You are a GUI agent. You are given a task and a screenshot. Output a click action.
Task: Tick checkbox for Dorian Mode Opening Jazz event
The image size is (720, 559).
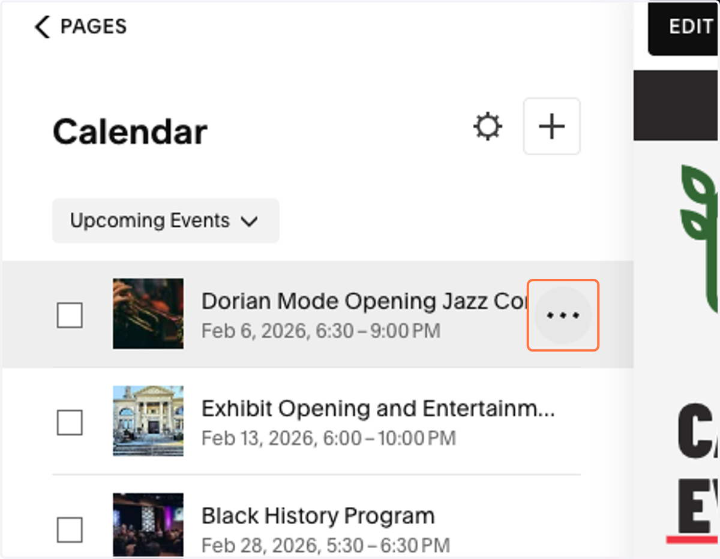(70, 315)
